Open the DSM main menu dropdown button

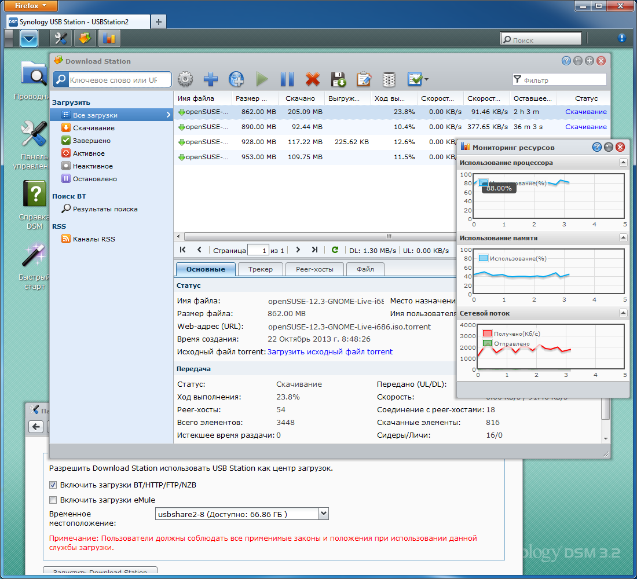point(29,39)
